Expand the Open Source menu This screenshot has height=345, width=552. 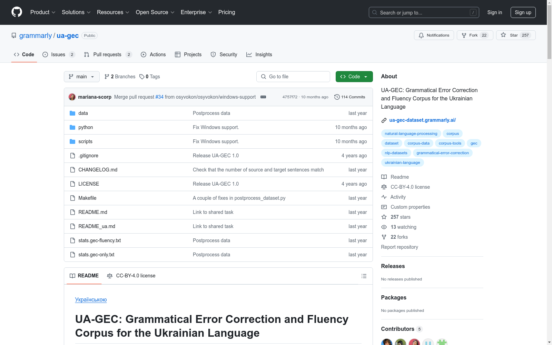(x=155, y=12)
